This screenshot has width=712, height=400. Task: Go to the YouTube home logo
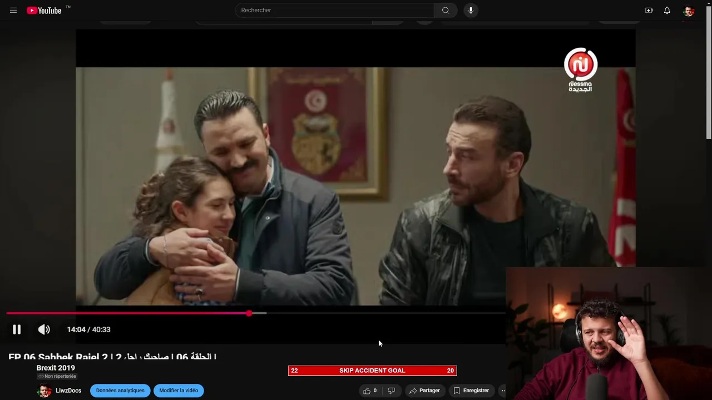tap(44, 10)
